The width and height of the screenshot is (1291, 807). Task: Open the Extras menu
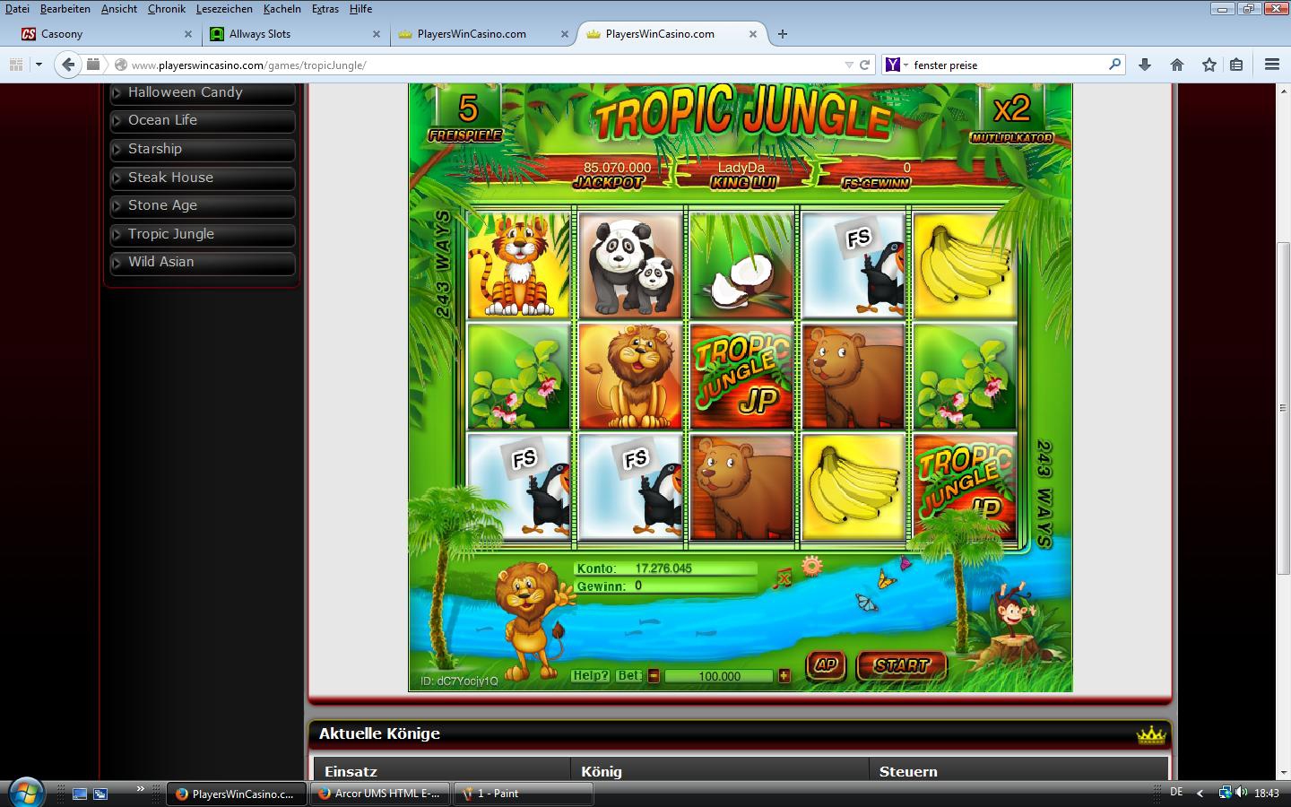click(x=325, y=9)
